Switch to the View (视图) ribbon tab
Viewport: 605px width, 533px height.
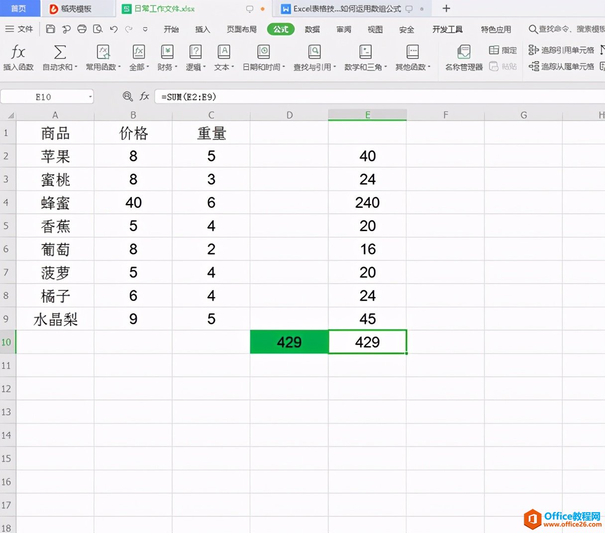coord(375,29)
